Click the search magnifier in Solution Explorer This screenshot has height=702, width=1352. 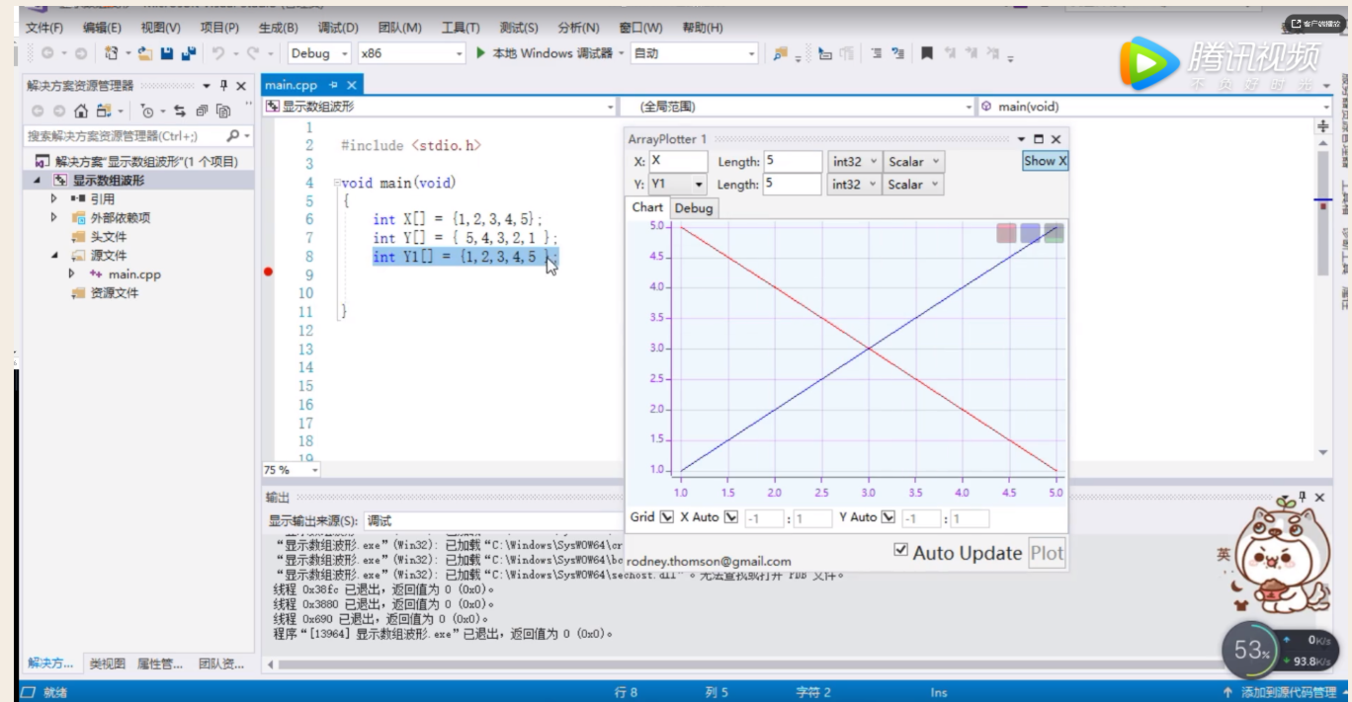click(x=233, y=135)
